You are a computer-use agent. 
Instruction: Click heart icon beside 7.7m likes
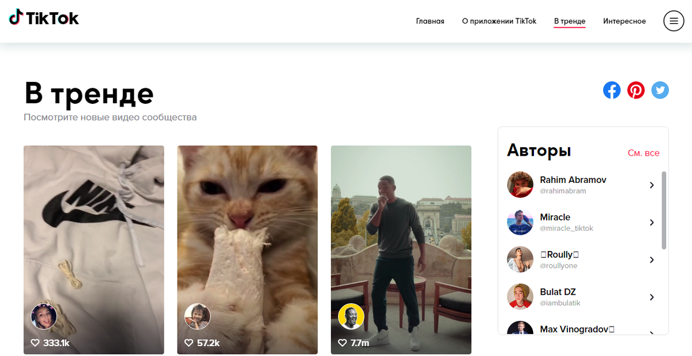(343, 343)
